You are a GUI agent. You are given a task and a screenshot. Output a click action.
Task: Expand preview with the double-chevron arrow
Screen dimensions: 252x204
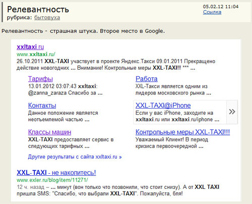pos(232,112)
